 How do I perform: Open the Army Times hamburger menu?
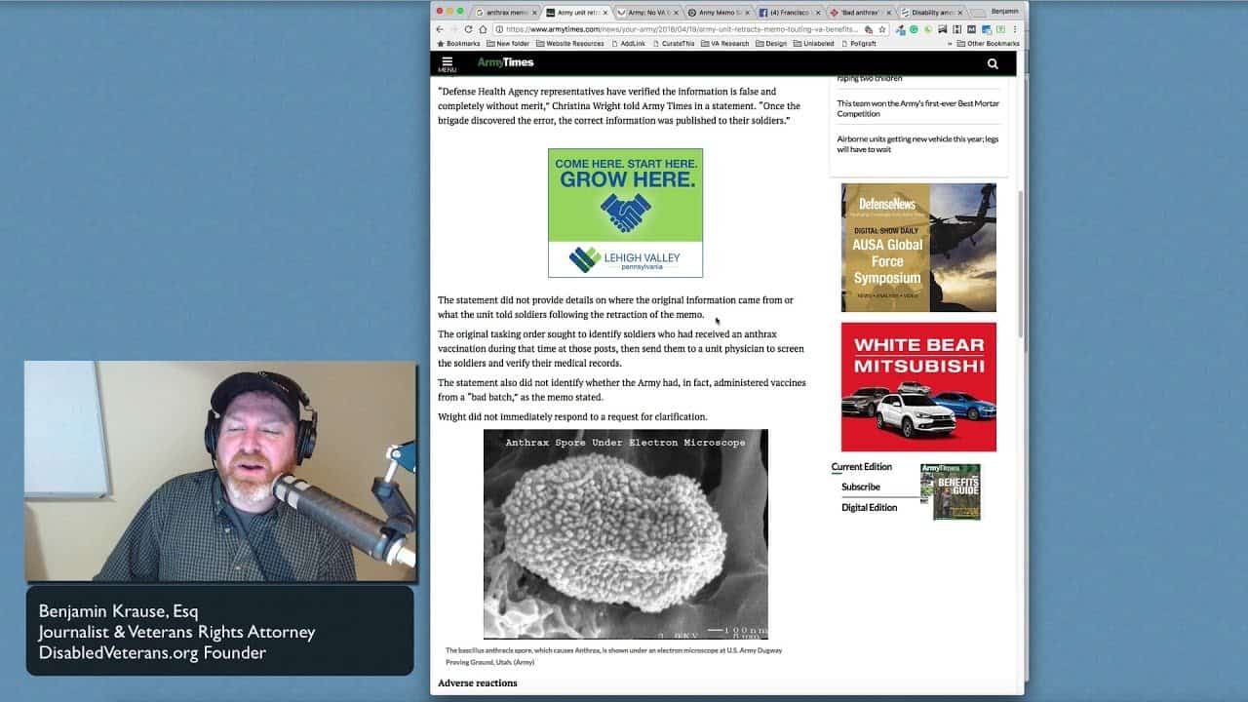[x=447, y=63]
